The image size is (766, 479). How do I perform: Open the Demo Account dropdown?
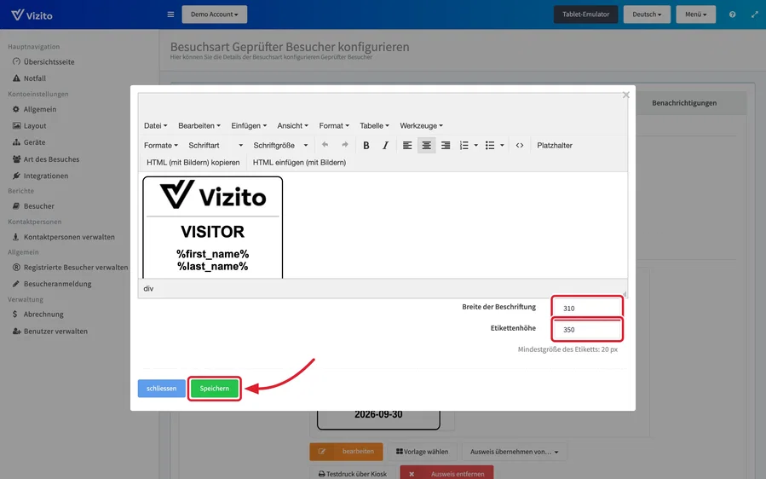215,14
